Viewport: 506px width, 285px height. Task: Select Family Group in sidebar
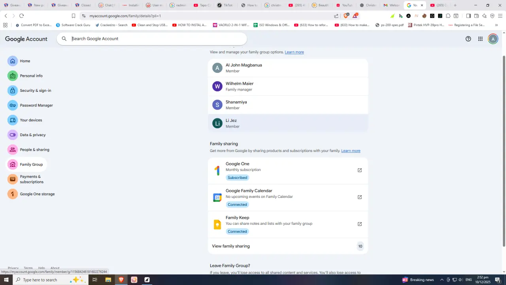click(26, 164)
